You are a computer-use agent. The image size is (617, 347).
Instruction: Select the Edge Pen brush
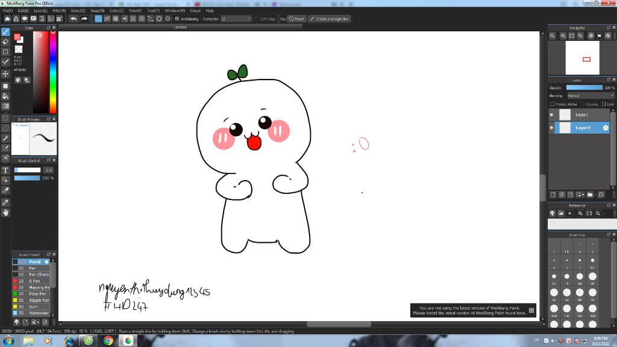click(x=31, y=294)
